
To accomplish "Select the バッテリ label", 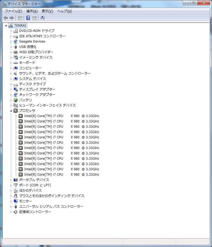I will (26, 100).
